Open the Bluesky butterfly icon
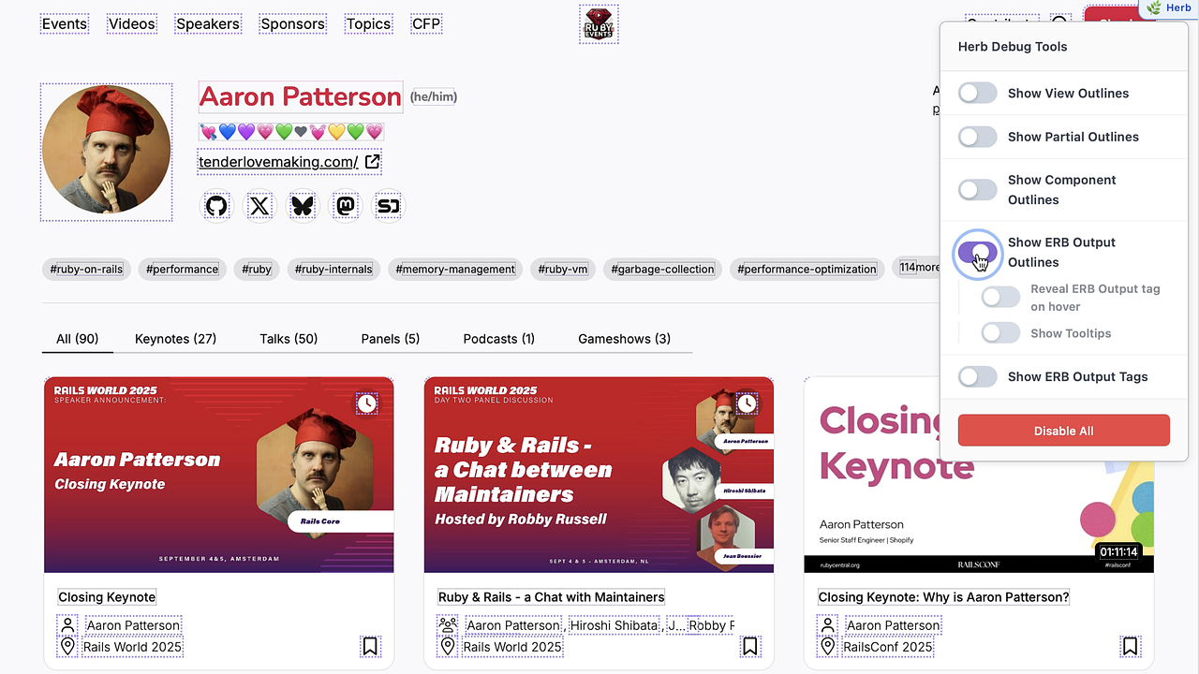This screenshot has width=1199, height=674. (x=303, y=206)
